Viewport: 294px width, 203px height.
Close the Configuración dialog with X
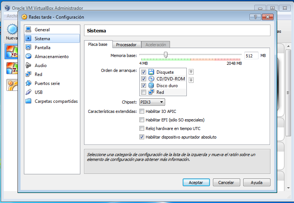(x=267, y=17)
